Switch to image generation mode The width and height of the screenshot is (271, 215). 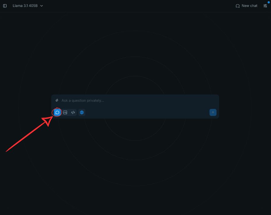(x=65, y=112)
